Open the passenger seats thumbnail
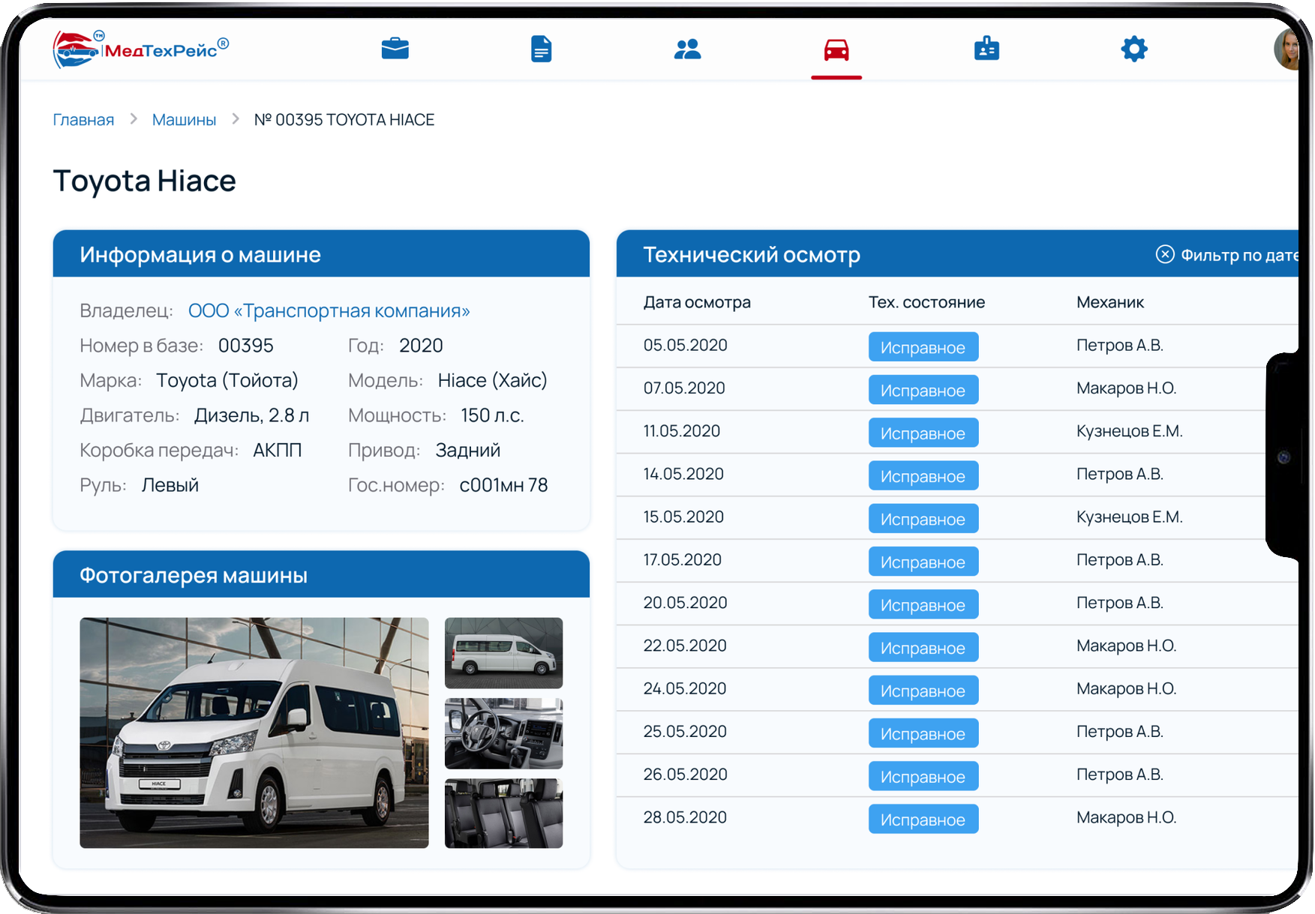The image size is (1315, 914). (x=503, y=813)
